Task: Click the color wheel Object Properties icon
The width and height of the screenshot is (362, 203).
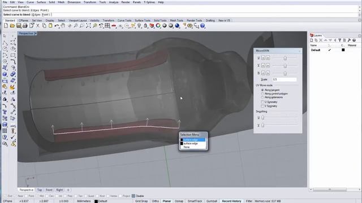Action: point(158,26)
